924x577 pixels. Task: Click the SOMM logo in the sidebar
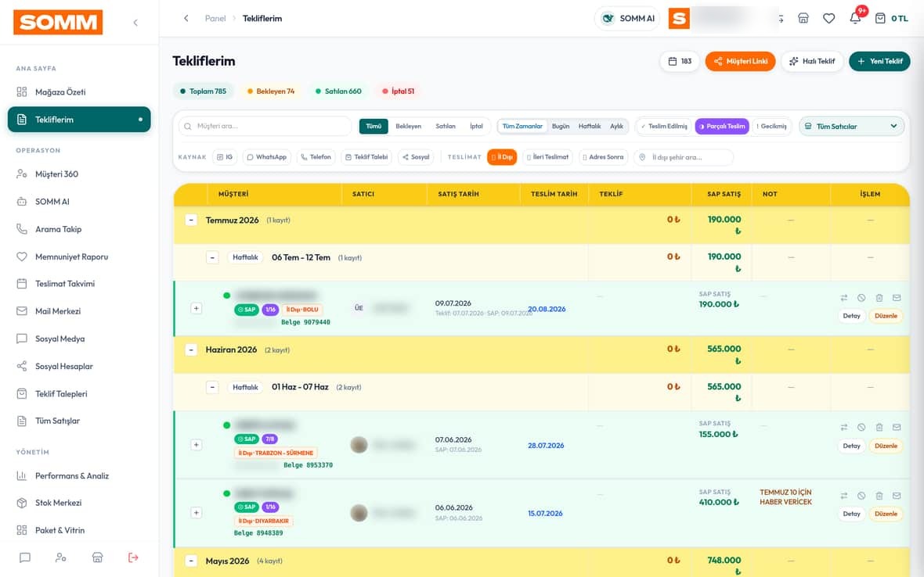point(58,23)
